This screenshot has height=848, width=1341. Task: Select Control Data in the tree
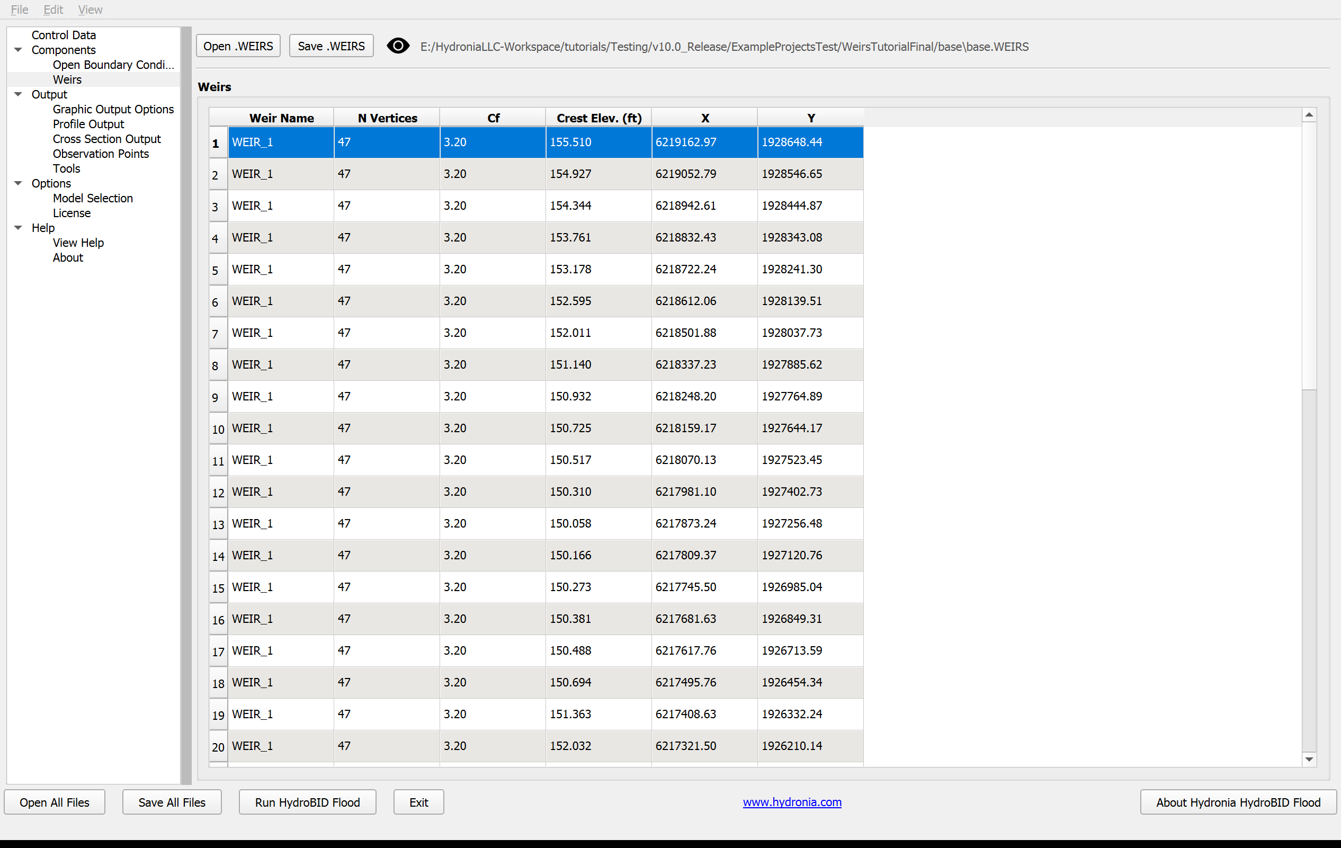[x=64, y=35]
